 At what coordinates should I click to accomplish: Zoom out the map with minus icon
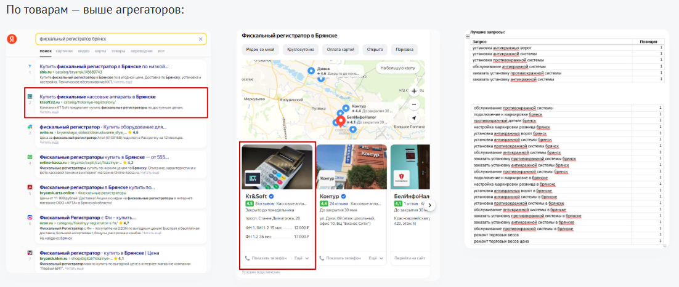(414, 104)
